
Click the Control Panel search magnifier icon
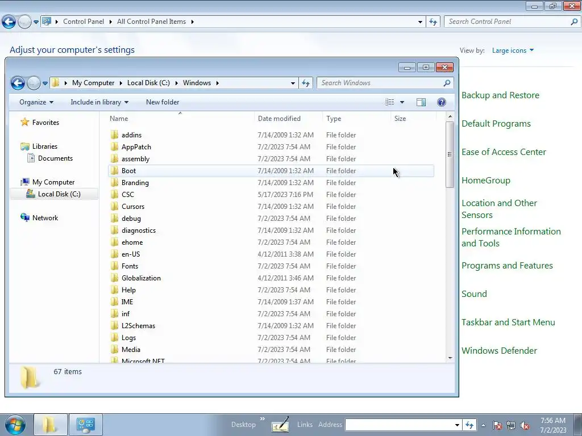coord(574,22)
